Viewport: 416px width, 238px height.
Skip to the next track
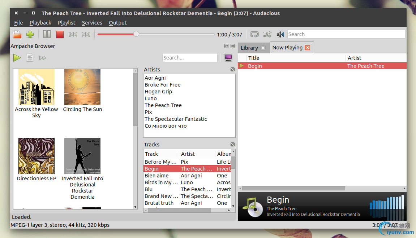click(x=86, y=34)
